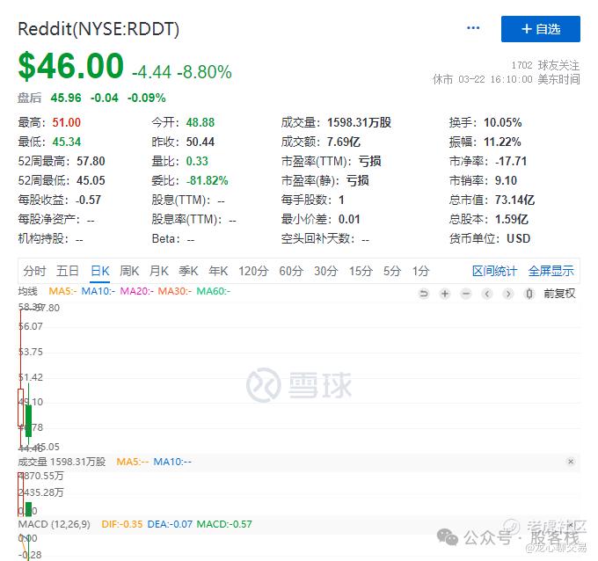Click the $46.00 current price

tap(71, 66)
